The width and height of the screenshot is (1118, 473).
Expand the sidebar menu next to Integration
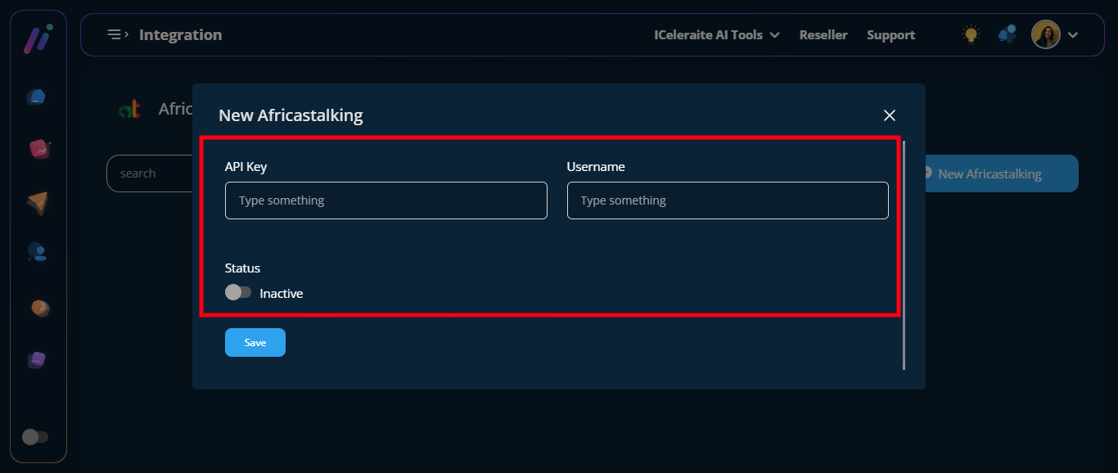118,34
